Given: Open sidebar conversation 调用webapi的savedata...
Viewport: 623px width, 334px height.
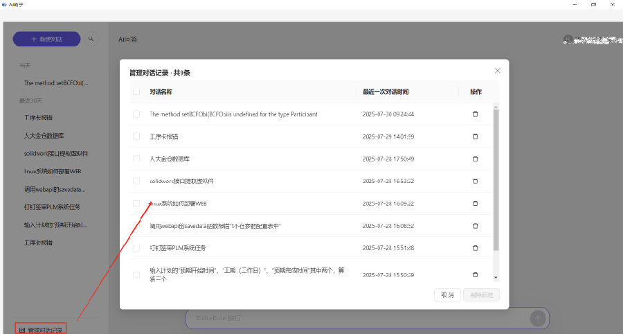Looking at the screenshot, I should (55, 189).
